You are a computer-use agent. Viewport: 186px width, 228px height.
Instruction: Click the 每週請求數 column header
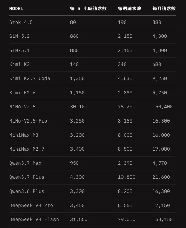click(x=129, y=9)
